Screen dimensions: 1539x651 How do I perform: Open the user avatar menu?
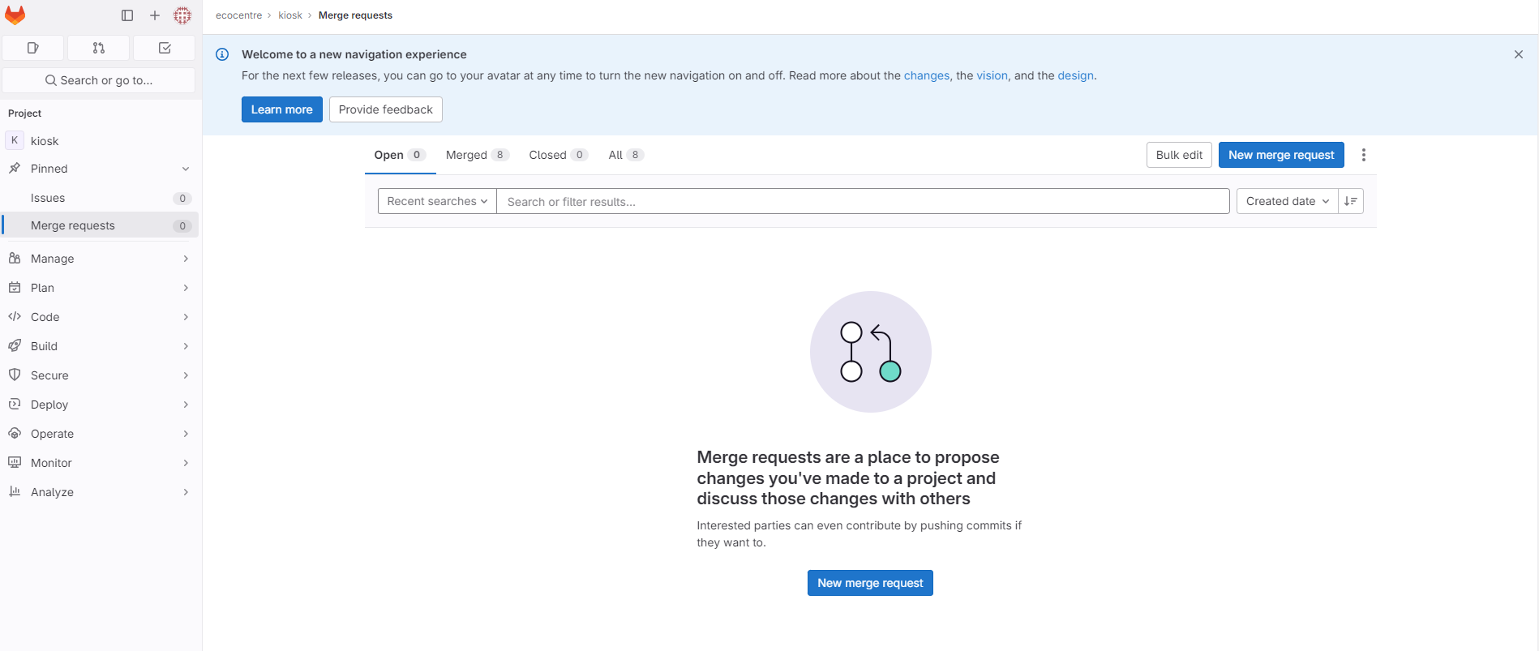pyautogui.click(x=182, y=15)
